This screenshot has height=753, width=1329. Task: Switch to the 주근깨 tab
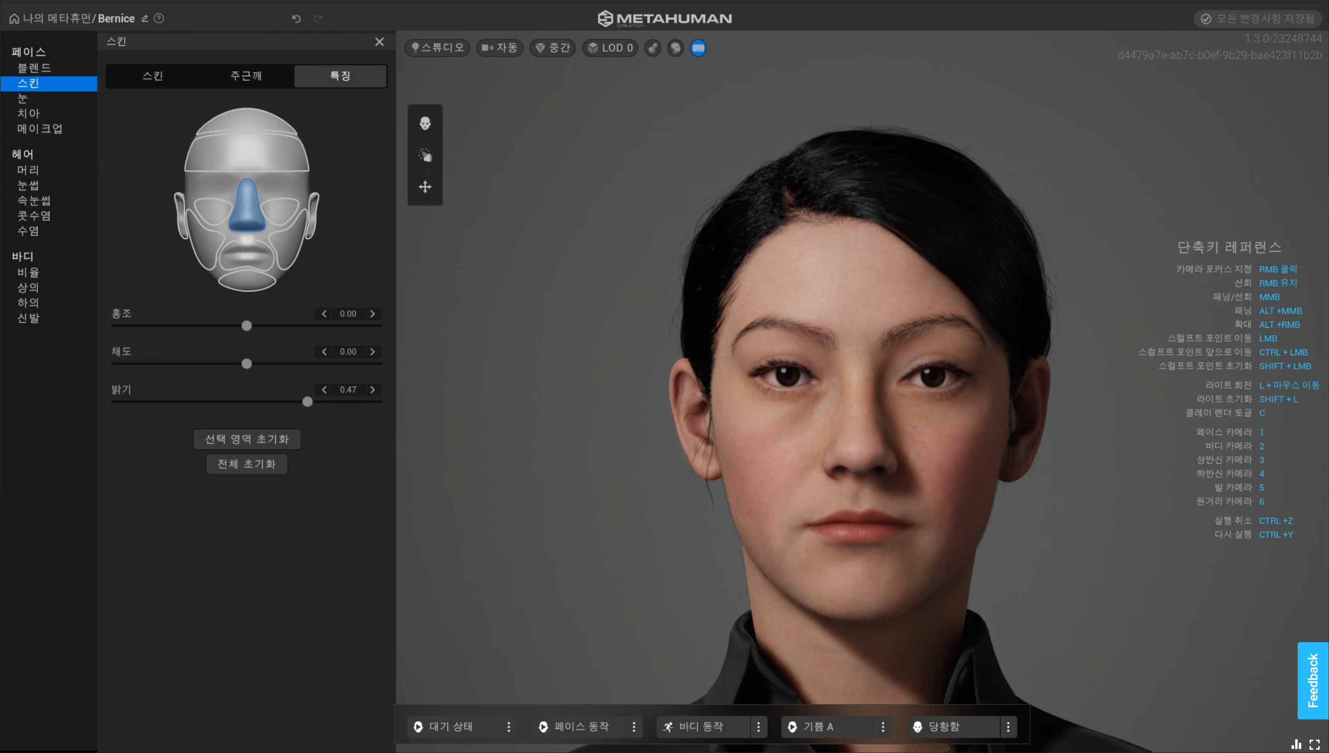tap(246, 76)
